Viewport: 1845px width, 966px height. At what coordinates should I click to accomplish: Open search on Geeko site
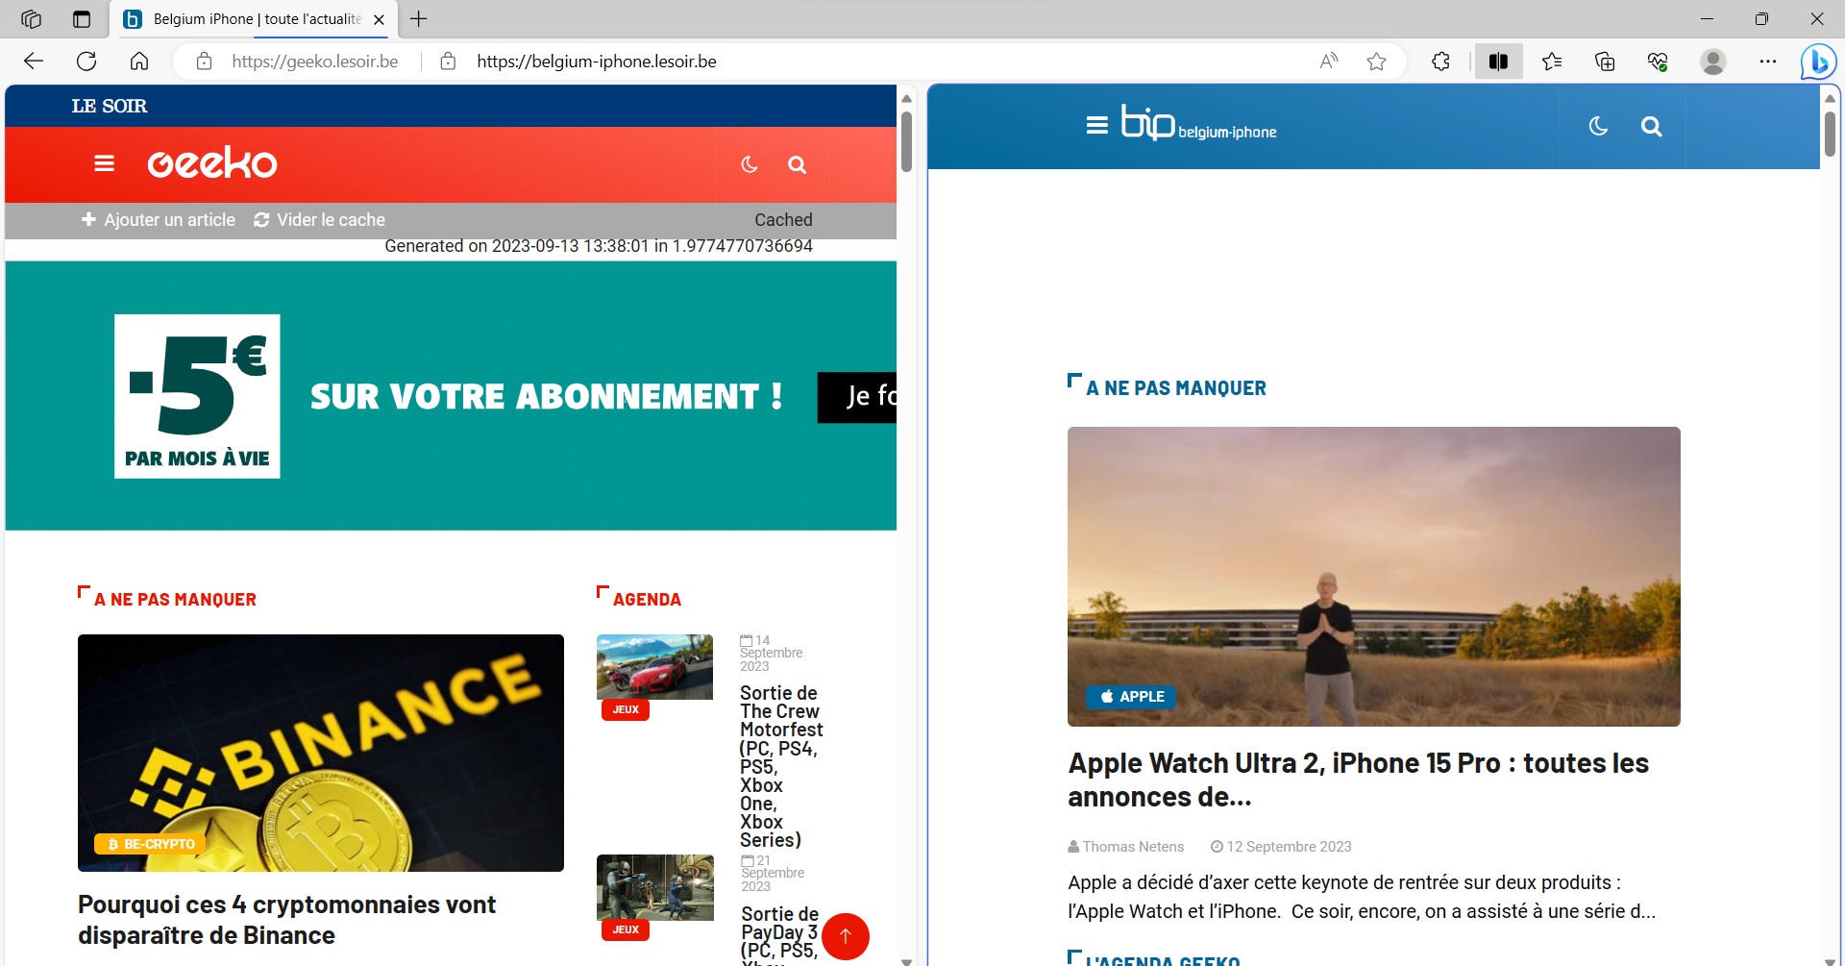pyautogui.click(x=797, y=165)
